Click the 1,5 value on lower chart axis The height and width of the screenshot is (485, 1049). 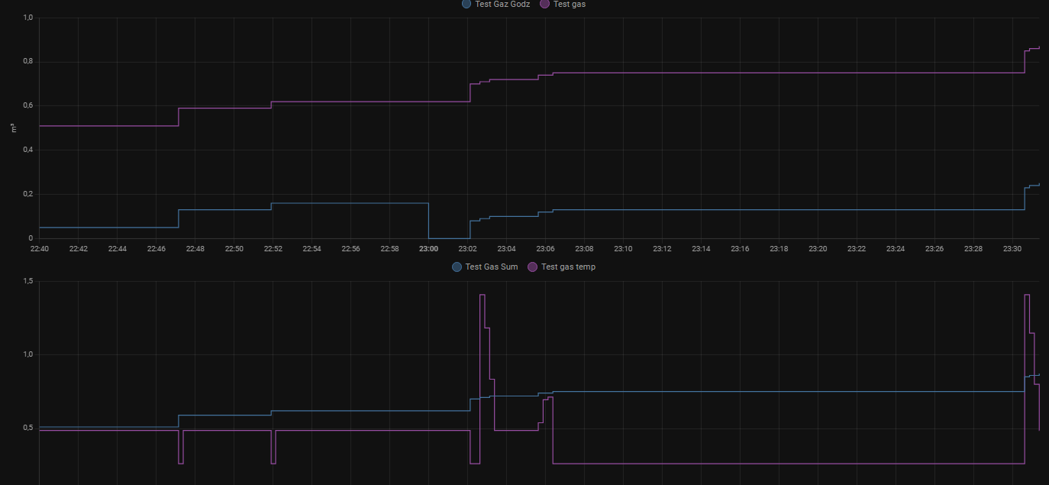point(27,282)
